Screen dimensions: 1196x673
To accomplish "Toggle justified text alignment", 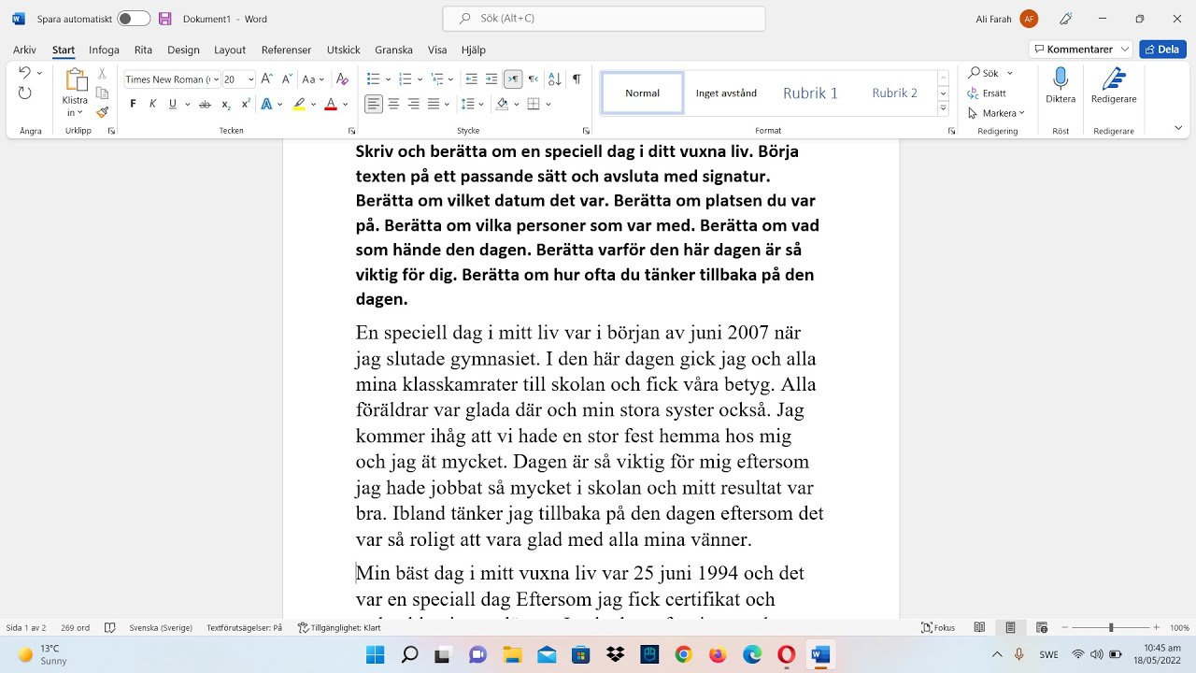I will point(434,104).
